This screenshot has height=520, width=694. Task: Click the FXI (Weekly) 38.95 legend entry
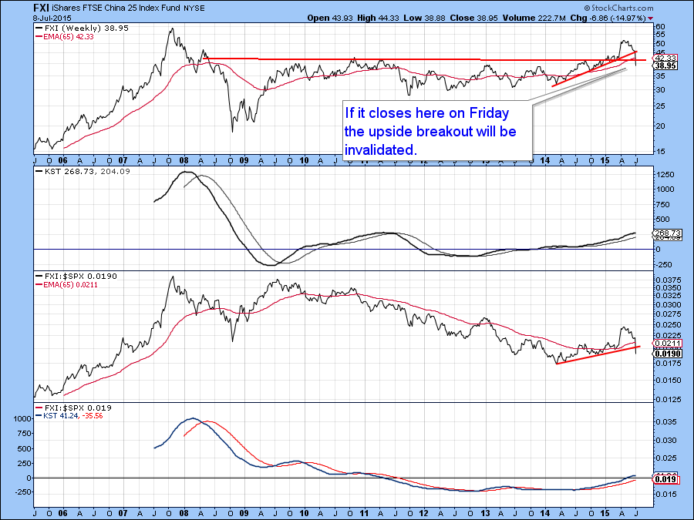pyautogui.click(x=83, y=28)
